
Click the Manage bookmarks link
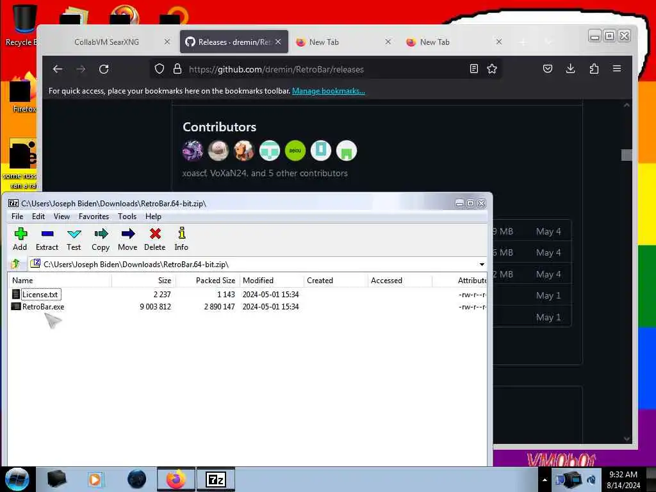(x=329, y=91)
